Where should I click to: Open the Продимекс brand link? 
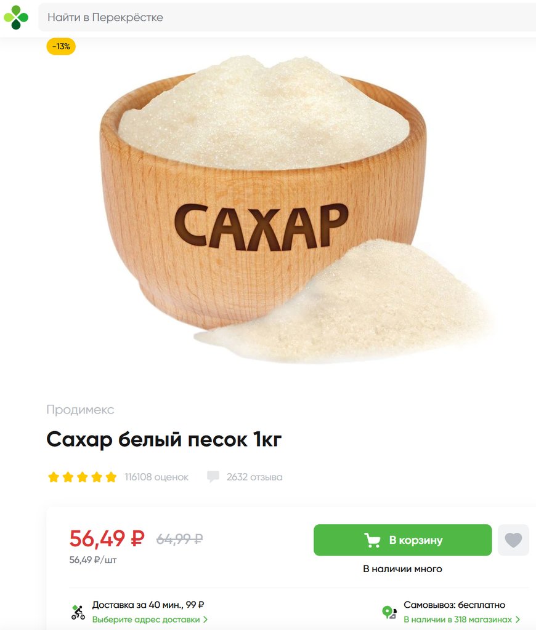(80, 409)
